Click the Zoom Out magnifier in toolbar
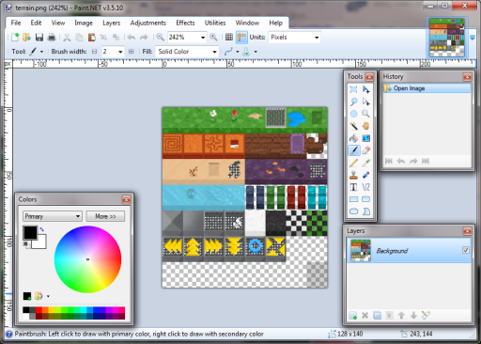 pos(160,38)
